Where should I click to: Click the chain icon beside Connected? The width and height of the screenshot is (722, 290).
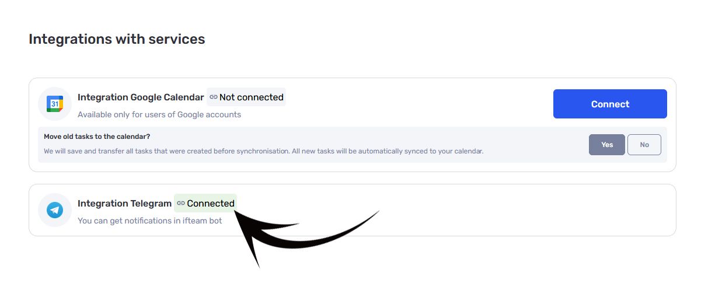[x=181, y=203]
